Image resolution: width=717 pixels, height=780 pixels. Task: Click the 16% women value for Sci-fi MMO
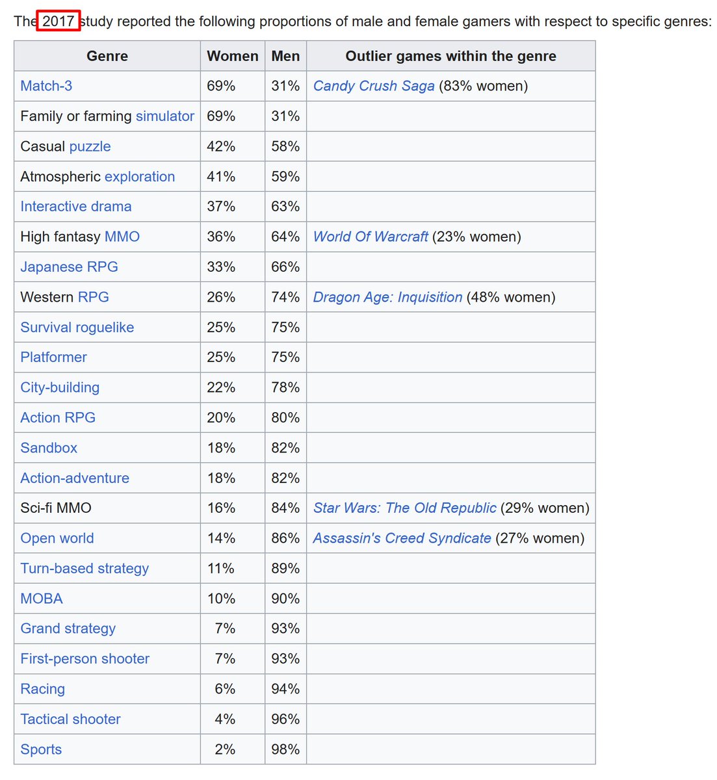tap(221, 508)
